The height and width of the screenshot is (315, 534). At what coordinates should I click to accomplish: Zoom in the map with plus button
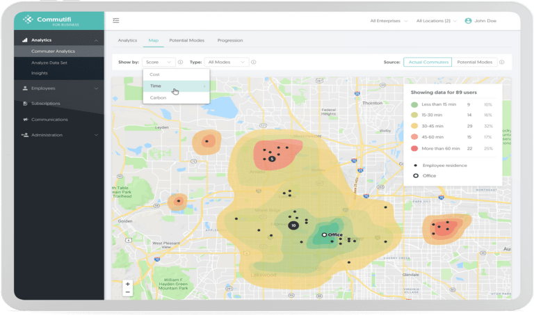(127, 284)
